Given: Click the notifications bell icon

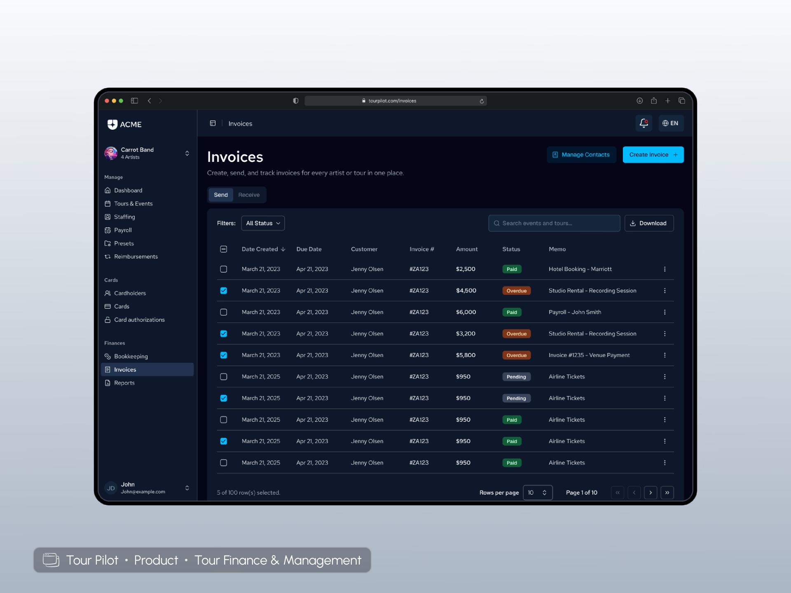Looking at the screenshot, I should coord(644,123).
